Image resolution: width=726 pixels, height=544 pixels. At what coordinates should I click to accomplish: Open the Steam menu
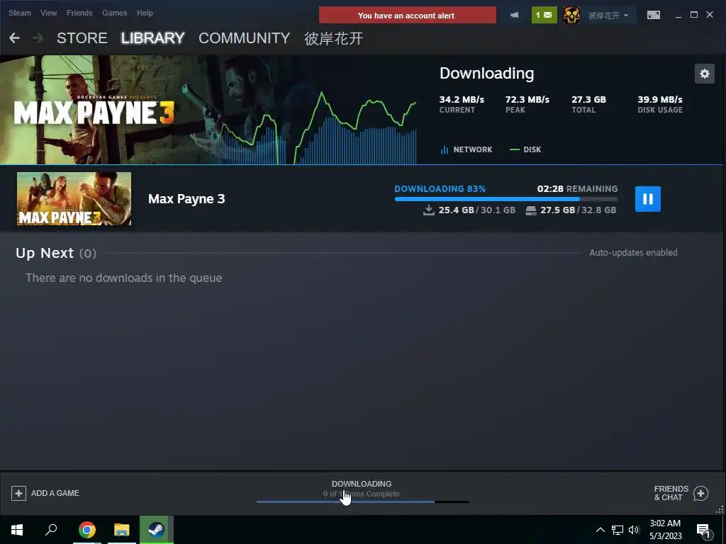coord(19,13)
